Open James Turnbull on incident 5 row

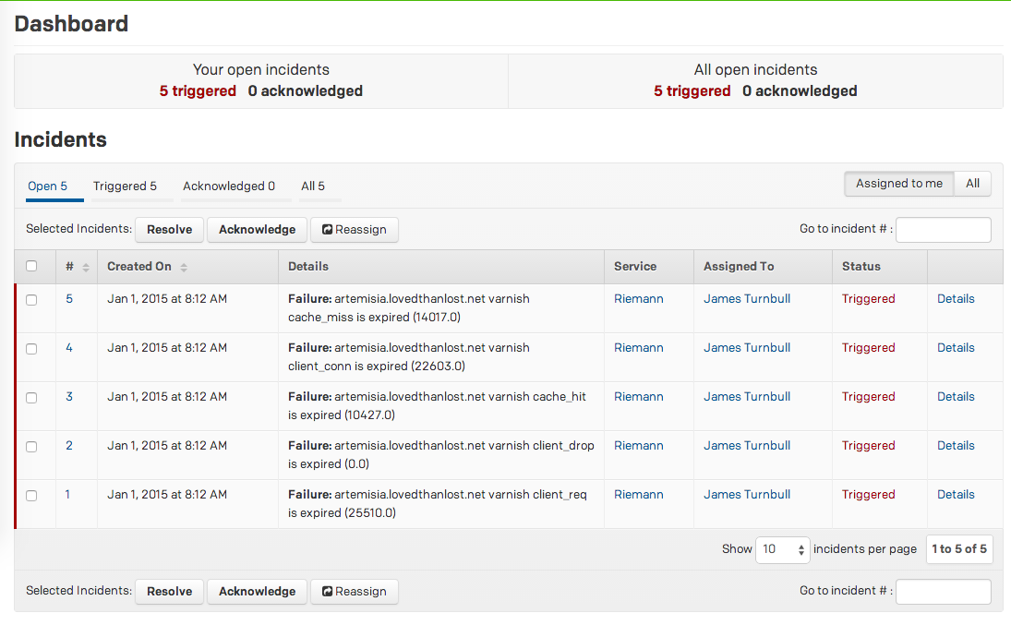pyautogui.click(x=747, y=299)
